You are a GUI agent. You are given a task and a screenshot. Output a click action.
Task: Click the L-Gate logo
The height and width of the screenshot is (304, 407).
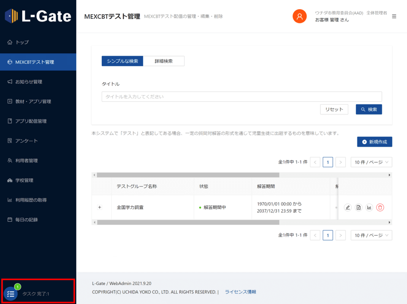tap(38, 16)
